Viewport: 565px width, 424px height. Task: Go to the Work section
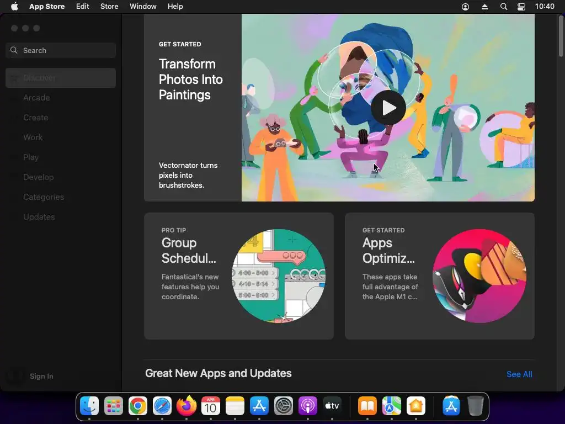(61, 137)
